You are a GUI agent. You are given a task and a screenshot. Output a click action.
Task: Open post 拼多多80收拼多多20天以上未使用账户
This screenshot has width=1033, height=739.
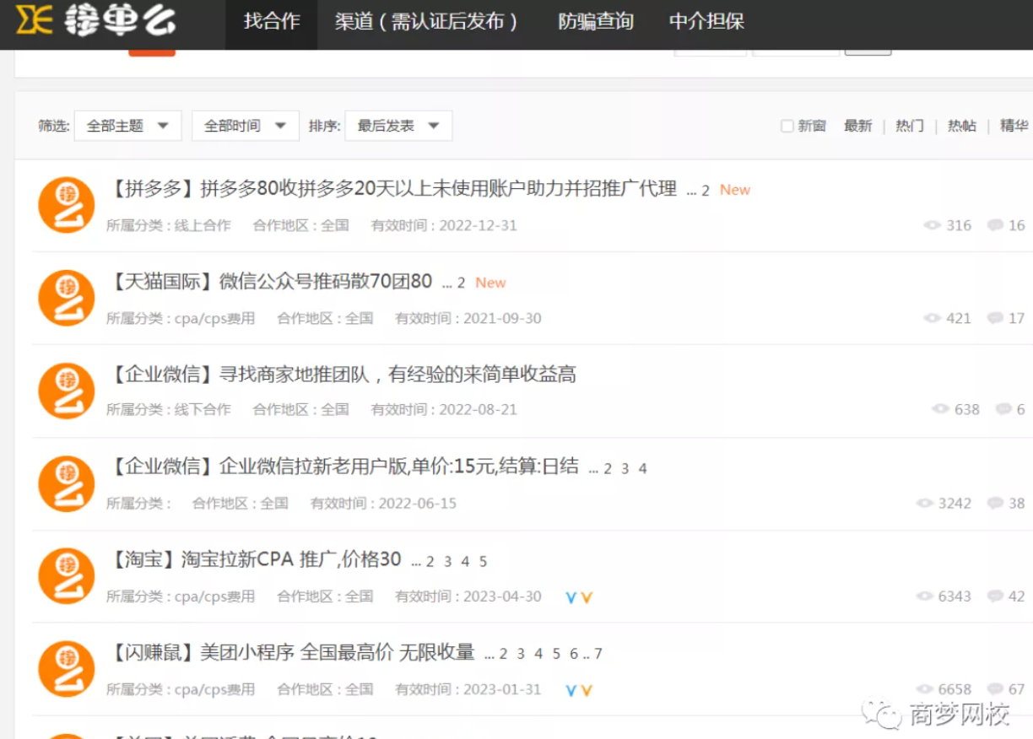pos(438,189)
